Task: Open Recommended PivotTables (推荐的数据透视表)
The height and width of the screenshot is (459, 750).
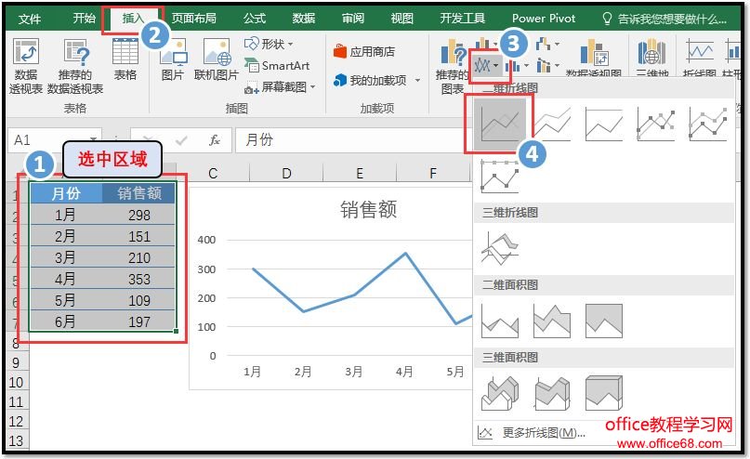Action: pos(75,65)
